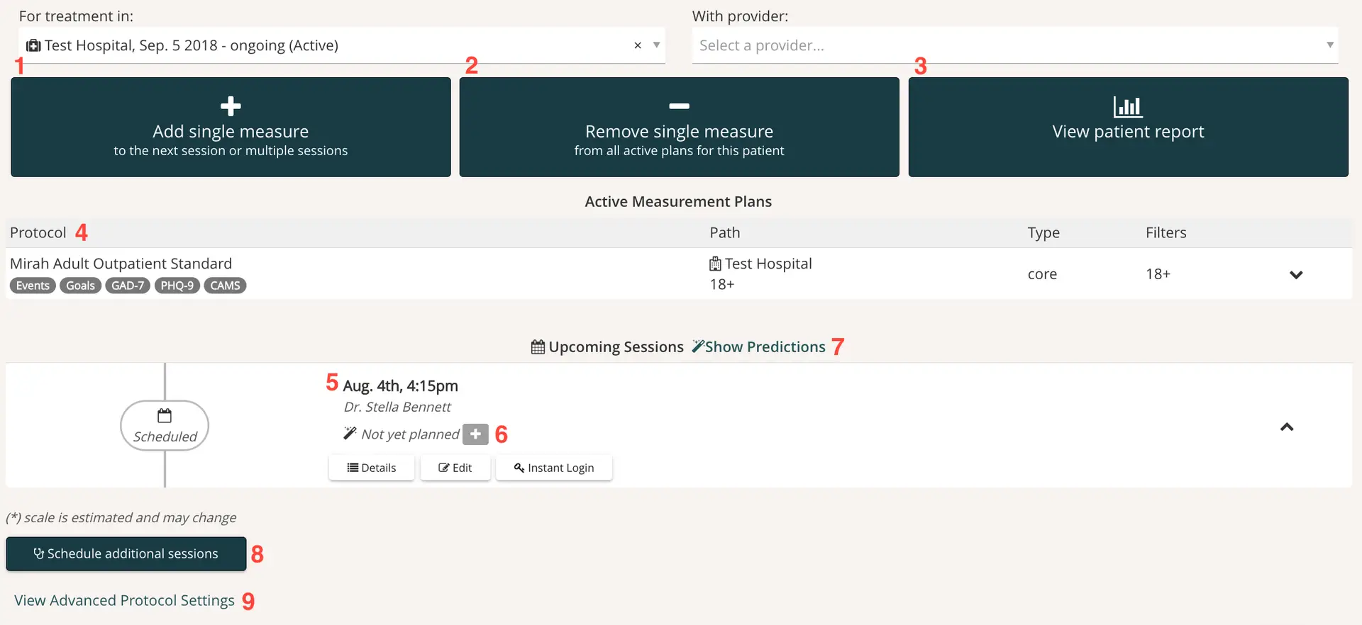Click the plus button beside Not yet planned
This screenshot has width=1362, height=625.
click(x=475, y=434)
